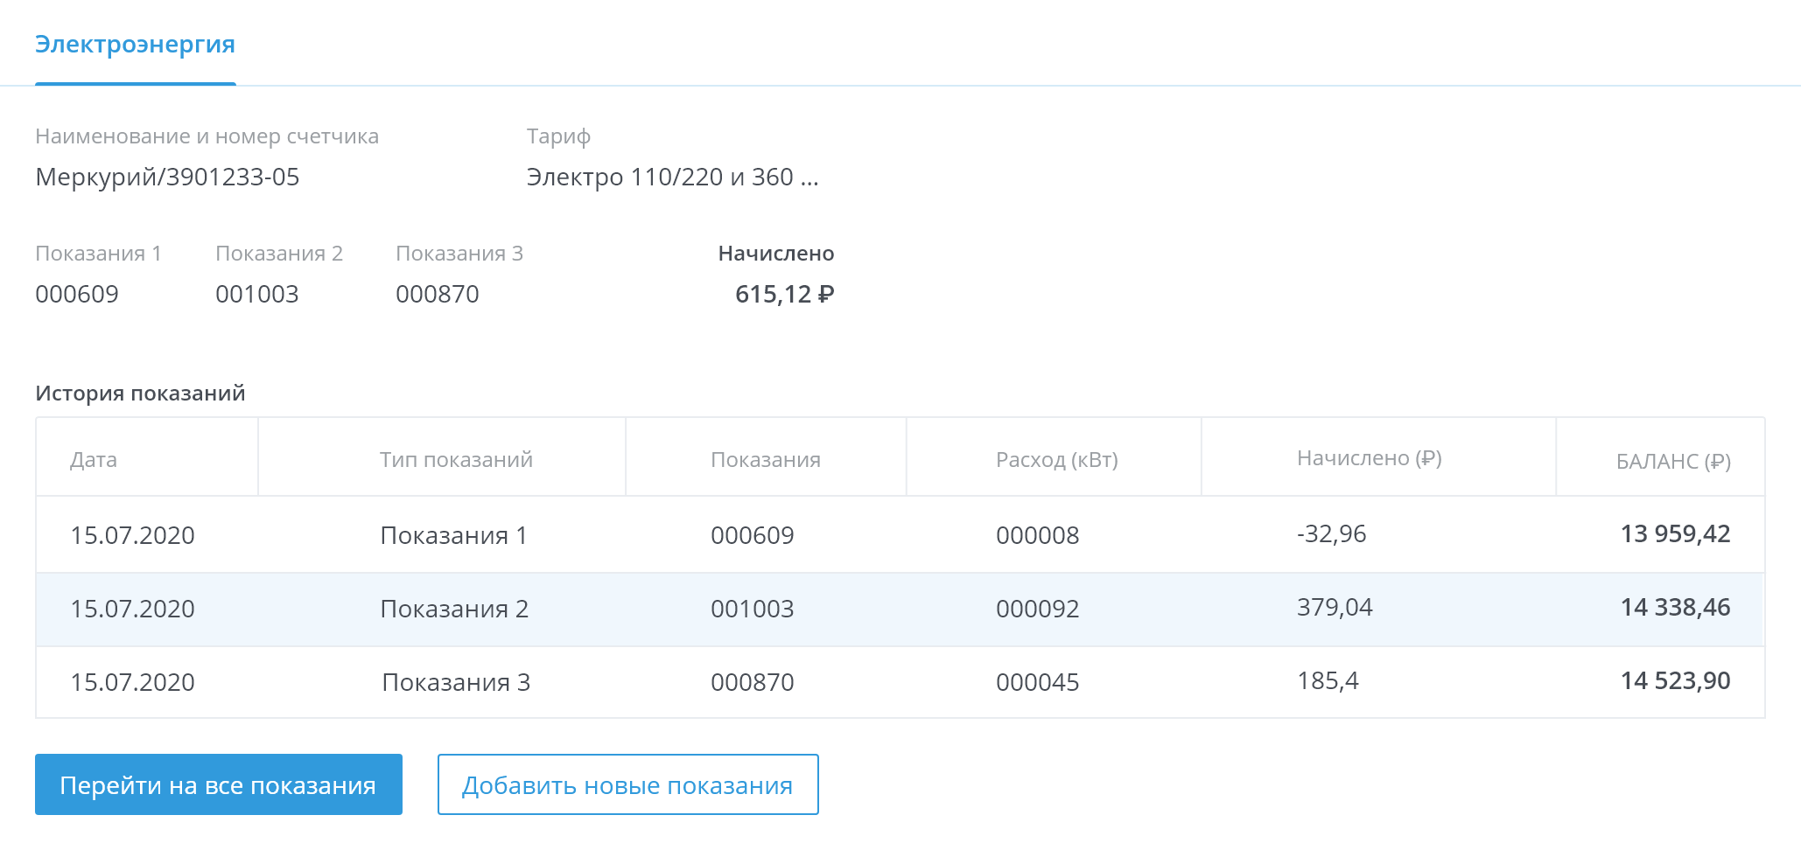The image size is (1801, 850).
Task: Click the charged amount 615,12 ₽
Action: (x=784, y=295)
